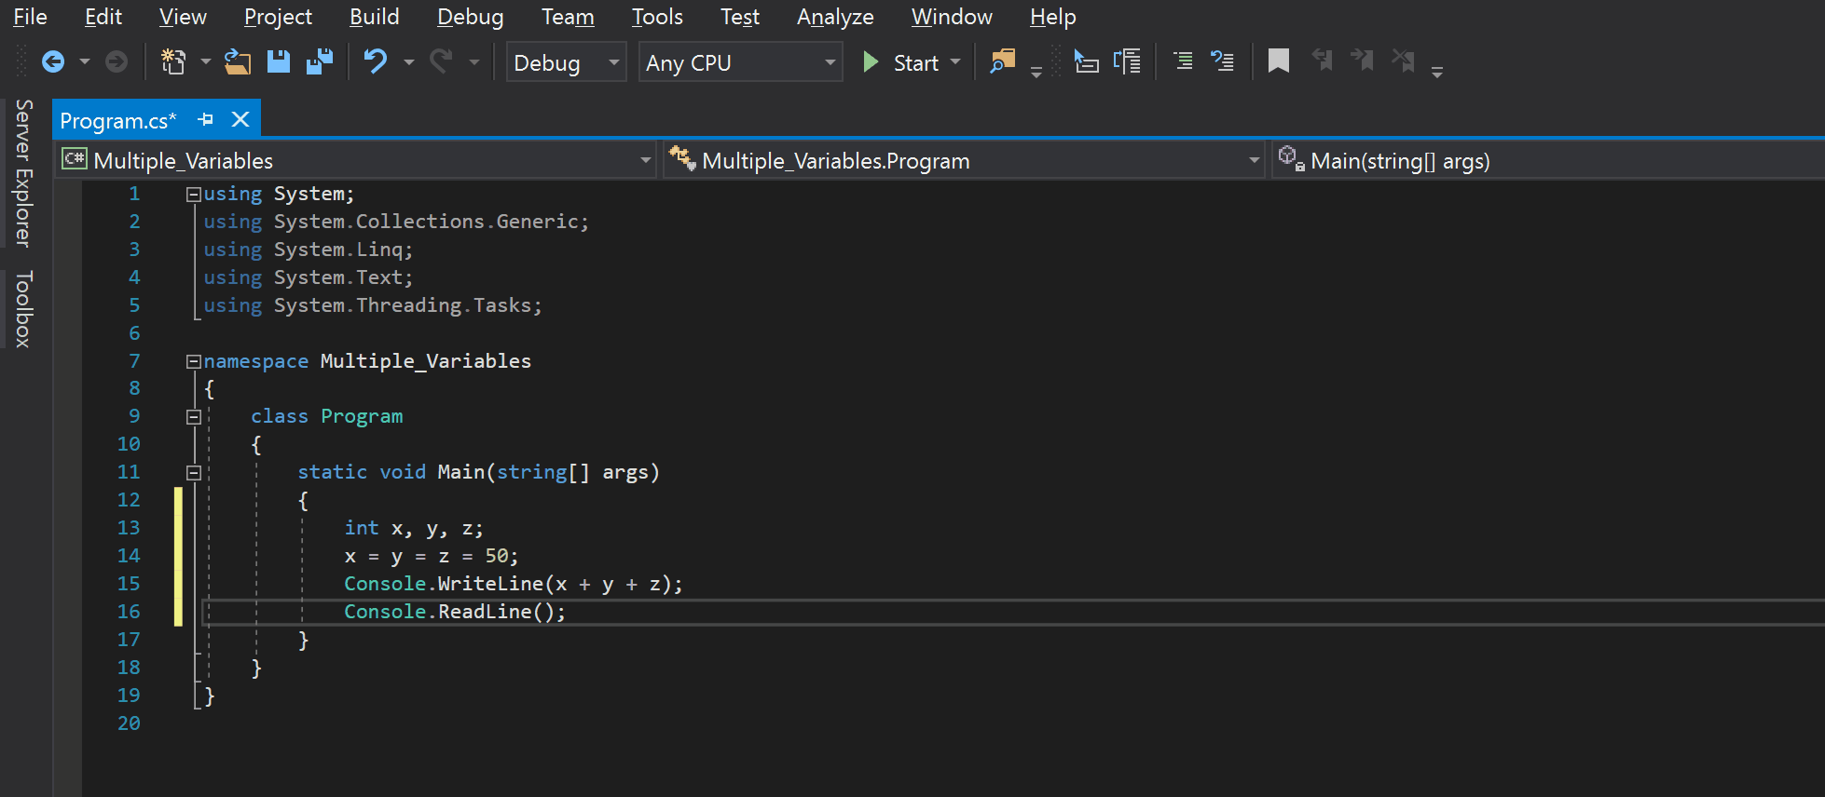Click the Comment out selected lines icon
The height and width of the screenshot is (797, 1825).
click(x=1183, y=62)
